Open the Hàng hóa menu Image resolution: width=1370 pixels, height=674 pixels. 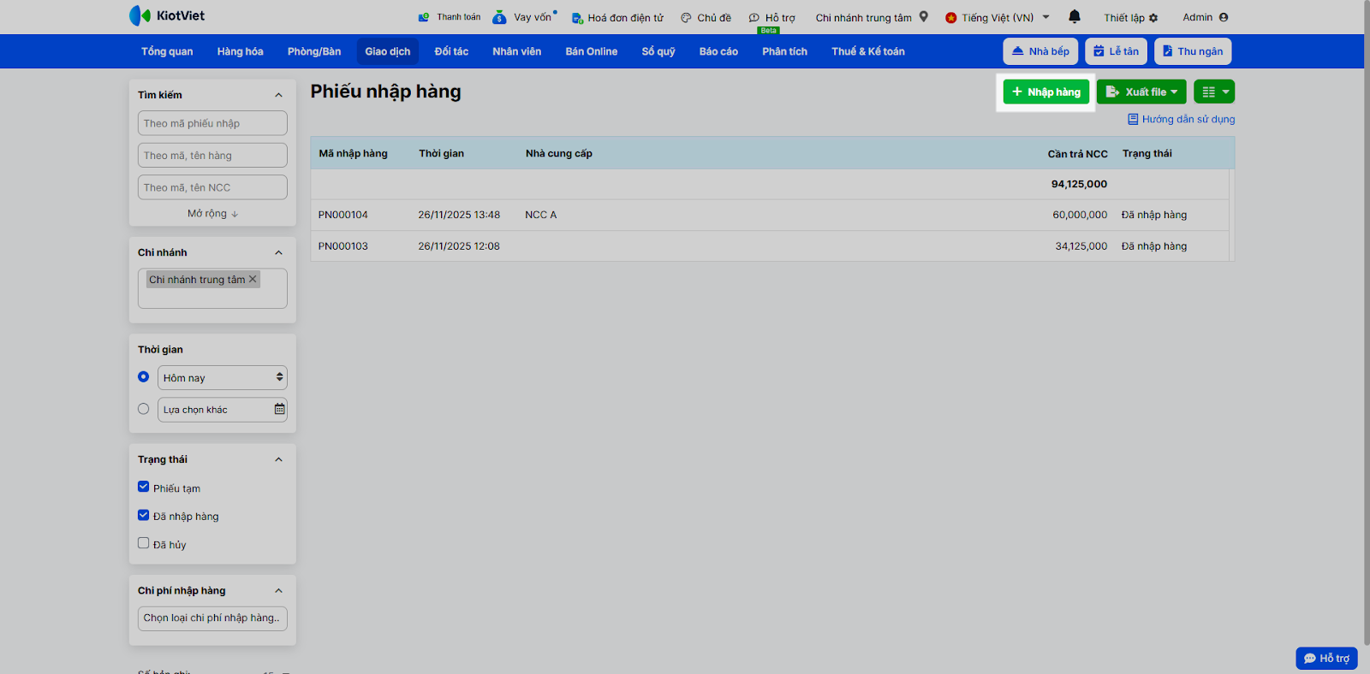pos(240,51)
